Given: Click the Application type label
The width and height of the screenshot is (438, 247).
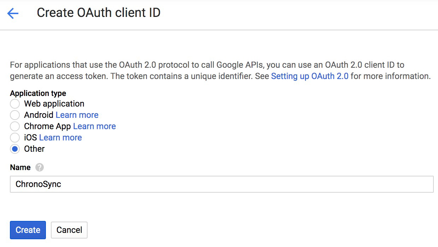Looking at the screenshot, I should point(38,93).
